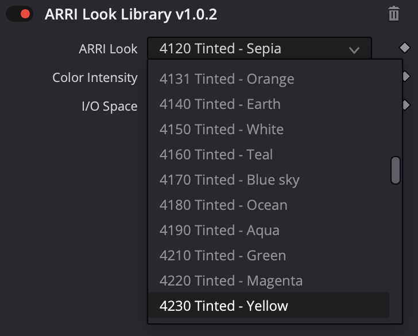Delete the ARRI Look Library effect
This screenshot has width=418, height=336.
point(394,14)
